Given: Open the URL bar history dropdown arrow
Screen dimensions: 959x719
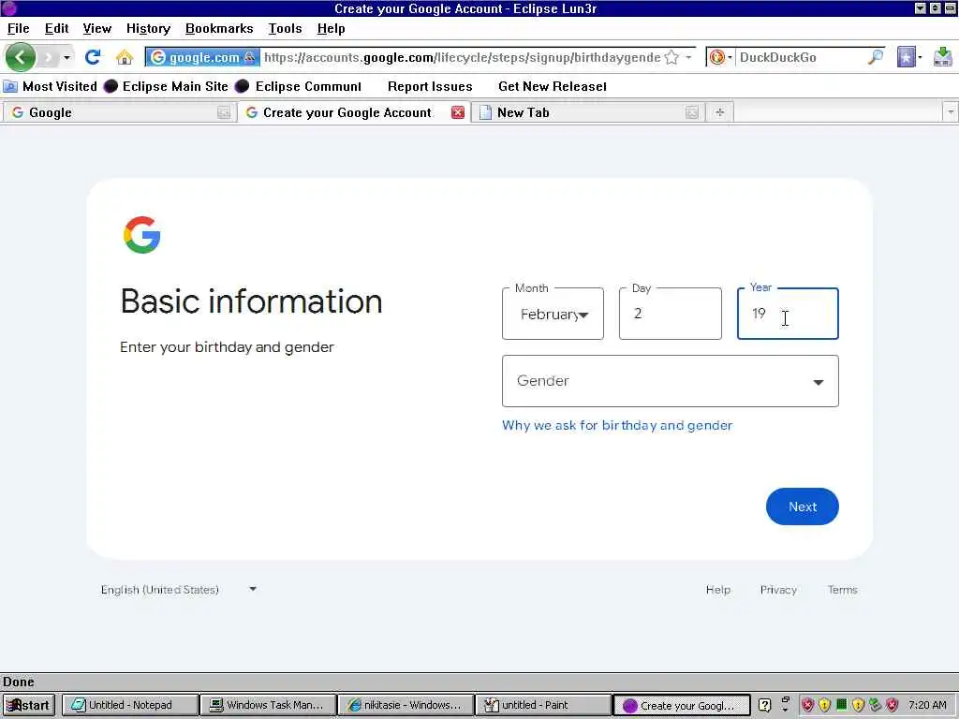Looking at the screenshot, I should coord(688,57).
